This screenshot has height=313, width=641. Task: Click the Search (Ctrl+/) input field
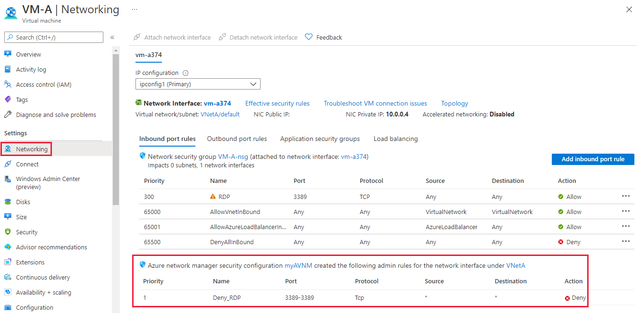click(x=54, y=37)
